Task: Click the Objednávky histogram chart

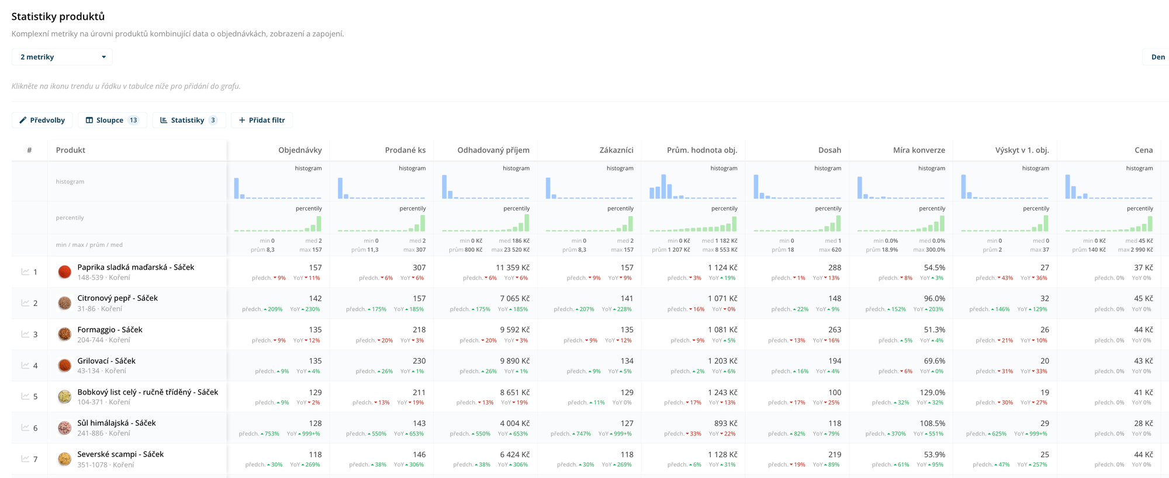Action: 278,187
